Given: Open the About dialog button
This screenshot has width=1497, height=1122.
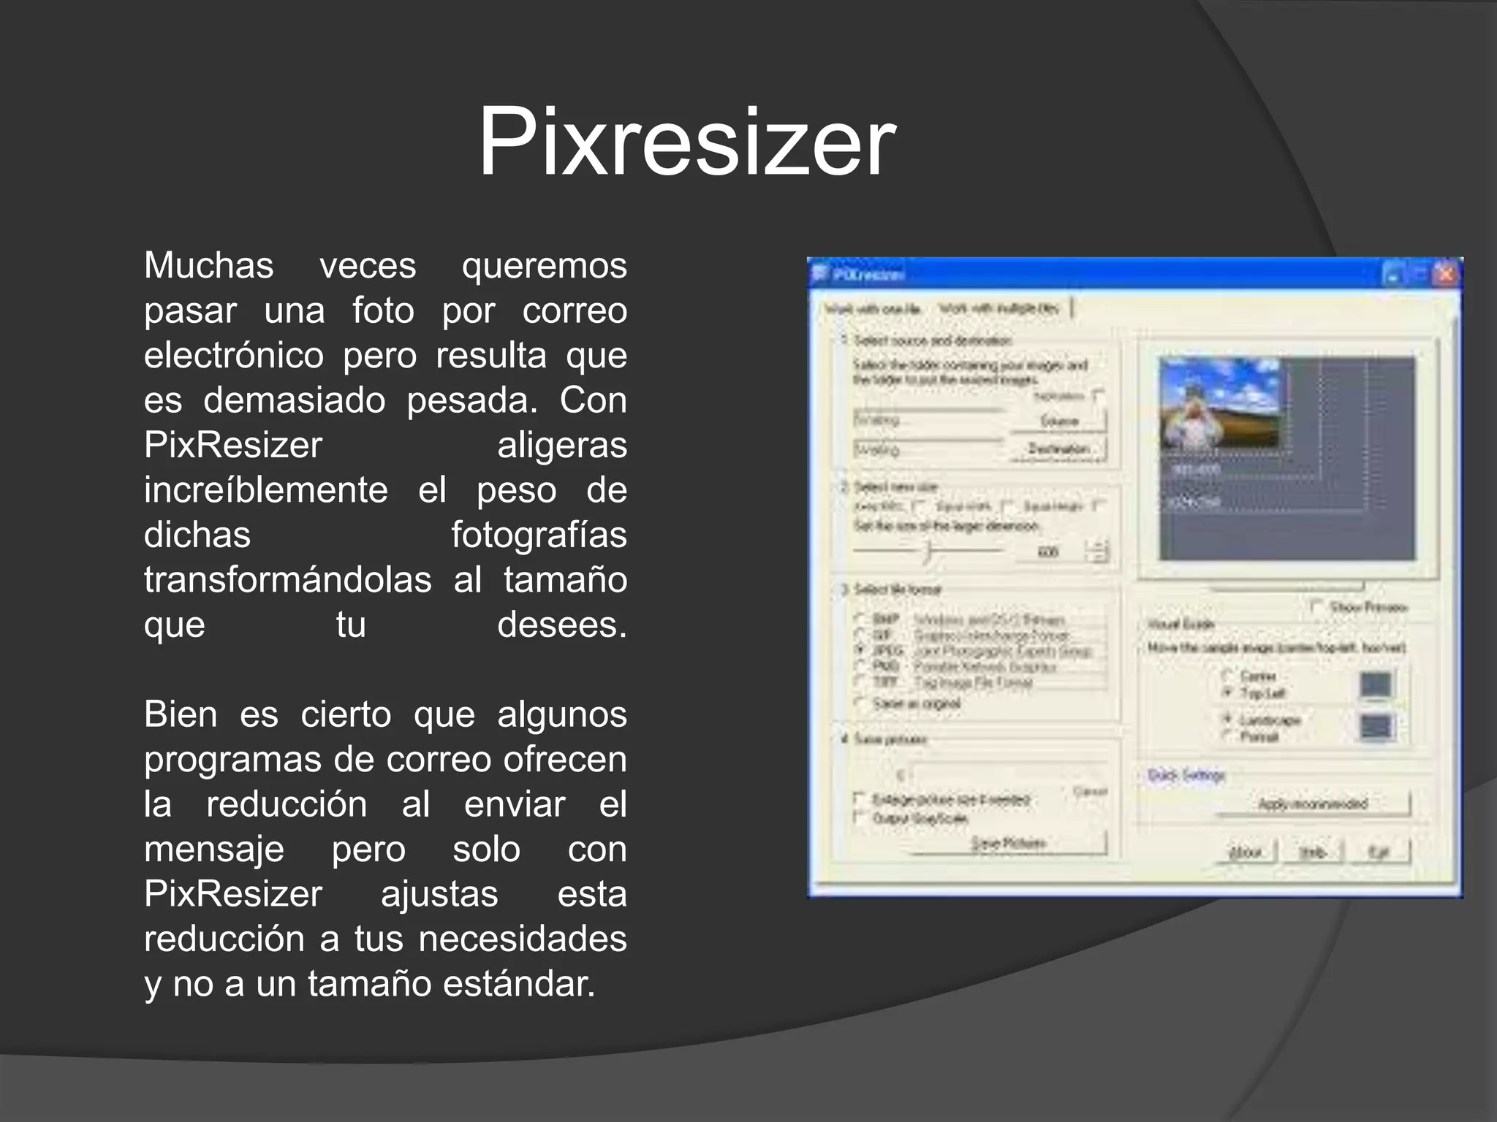Looking at the screenshot, I should pyautogui.click(x=1246, y=852).
